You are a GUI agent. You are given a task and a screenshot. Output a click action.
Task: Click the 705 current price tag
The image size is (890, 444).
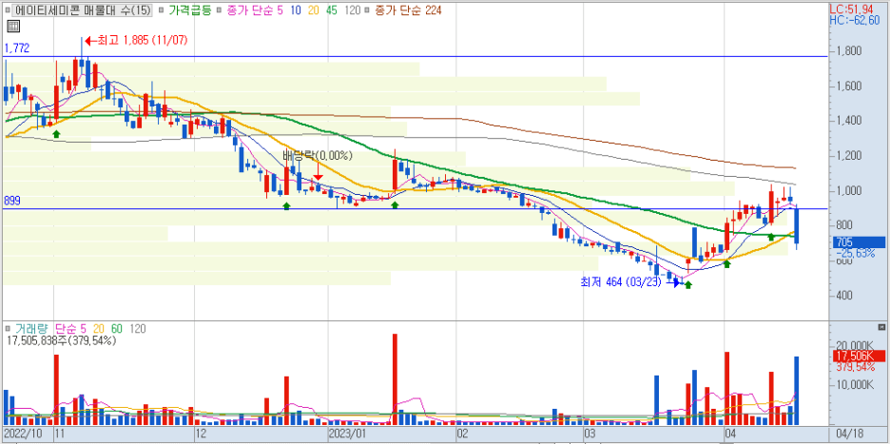point(860,242)
